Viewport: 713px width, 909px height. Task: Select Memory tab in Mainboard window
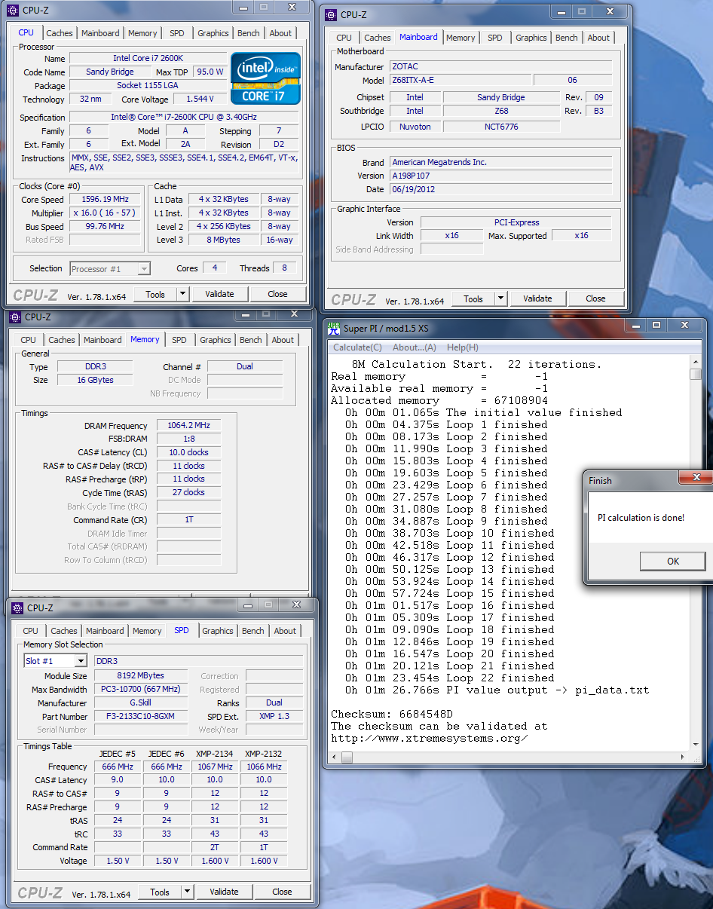coord(461,38)
